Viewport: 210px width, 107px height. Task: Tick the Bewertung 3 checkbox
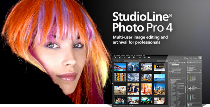click(x=187, y=77)
